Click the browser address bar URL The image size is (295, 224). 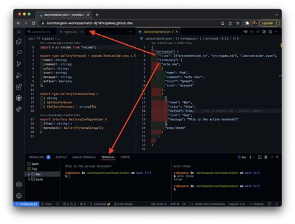tap(90, 23)
